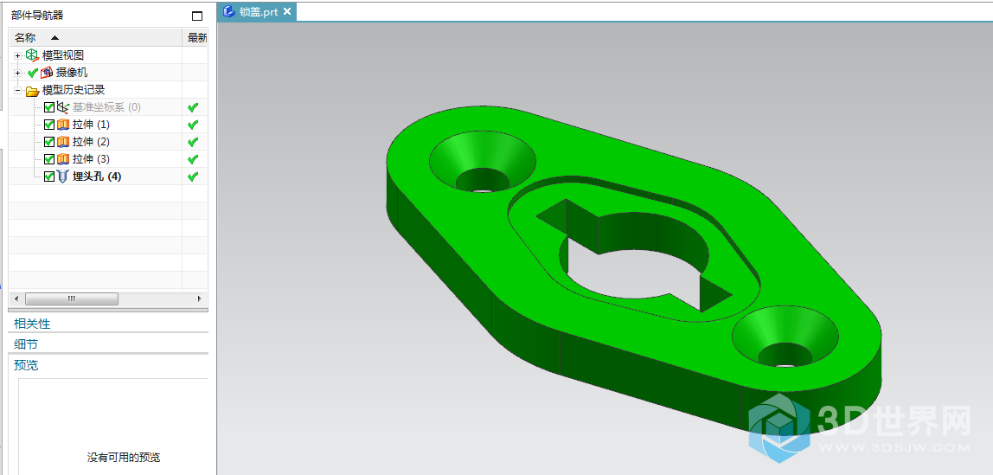The image size is (993, 475).
Task: Close the 锁盖.prt tab
Action: point(287,11)
